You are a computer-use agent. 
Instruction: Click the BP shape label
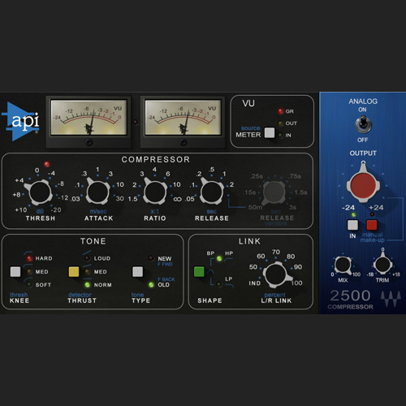pyautogui.click(x=210, y=253)
